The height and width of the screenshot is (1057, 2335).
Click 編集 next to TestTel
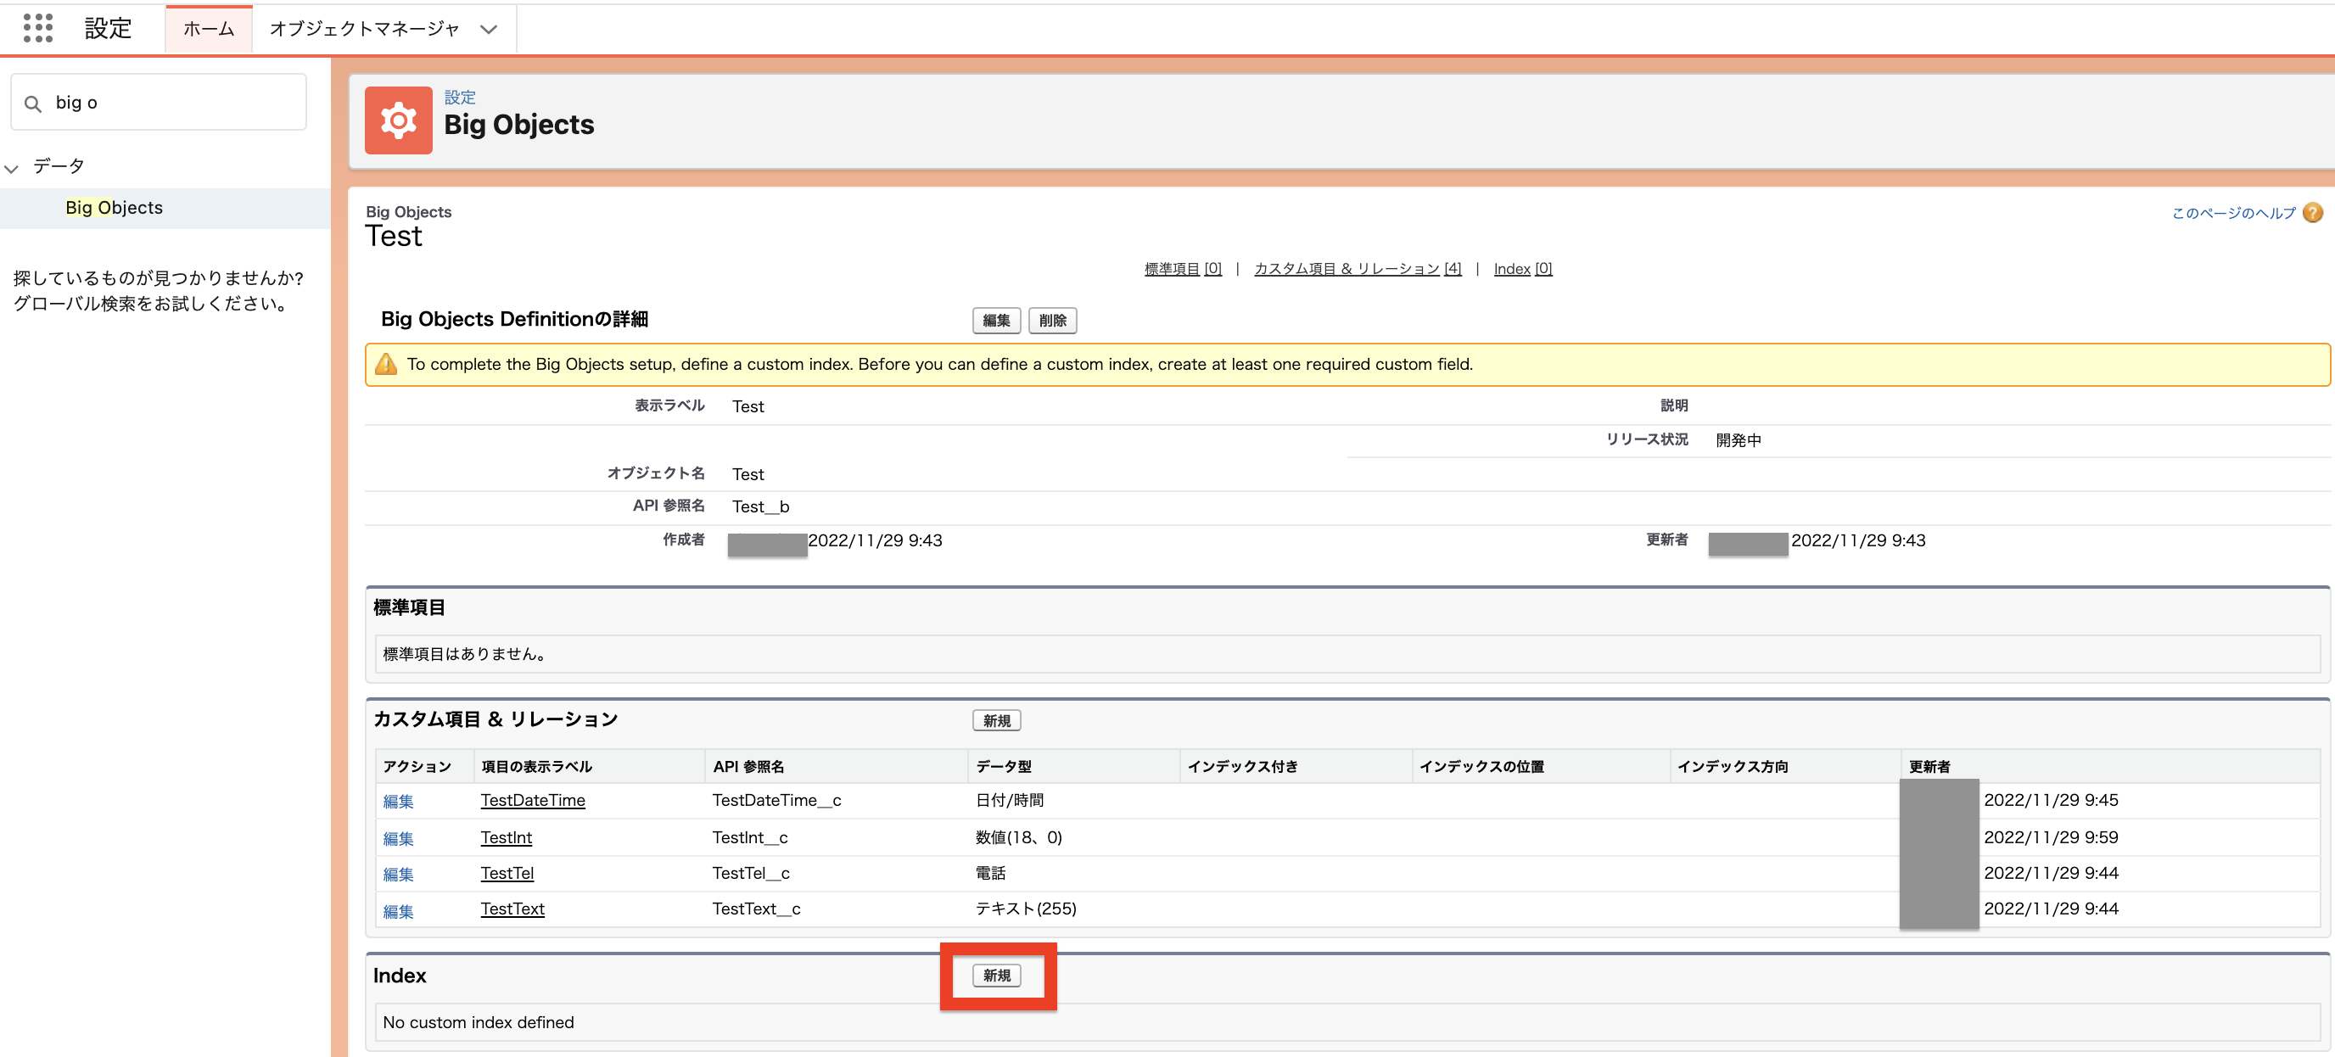(399, 874)
